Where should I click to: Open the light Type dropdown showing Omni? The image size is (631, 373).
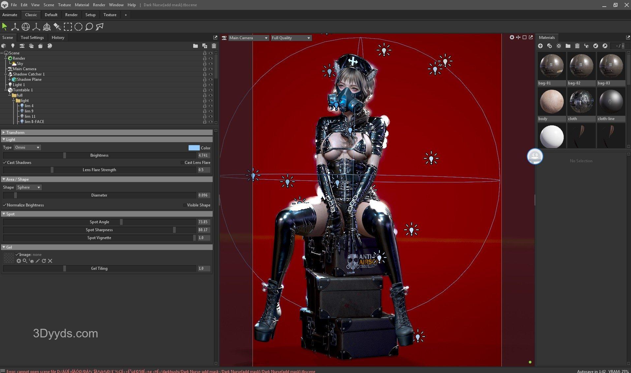coord(27,147)
